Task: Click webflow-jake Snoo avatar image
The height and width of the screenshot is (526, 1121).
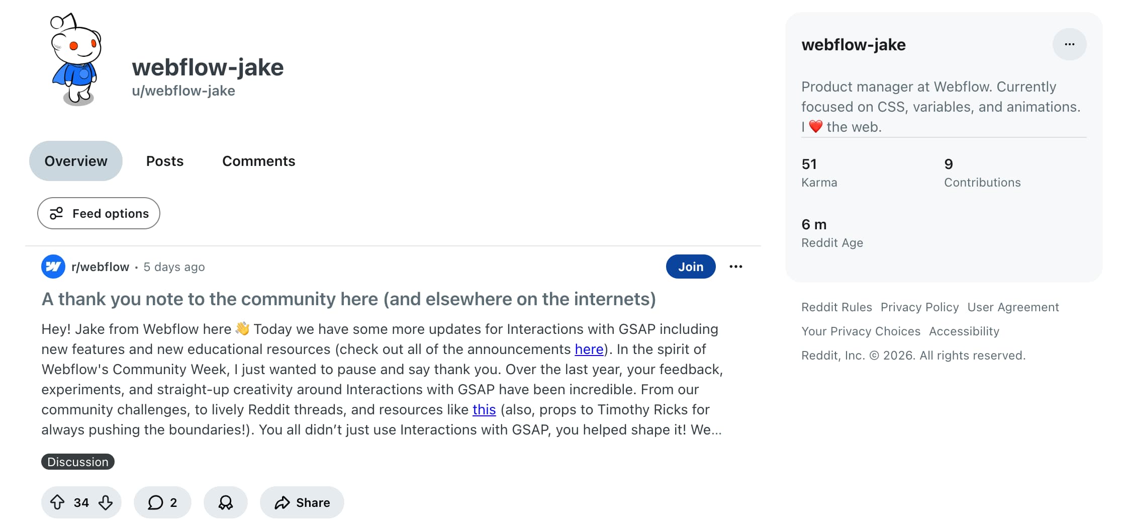Action: tap(76, 59)
